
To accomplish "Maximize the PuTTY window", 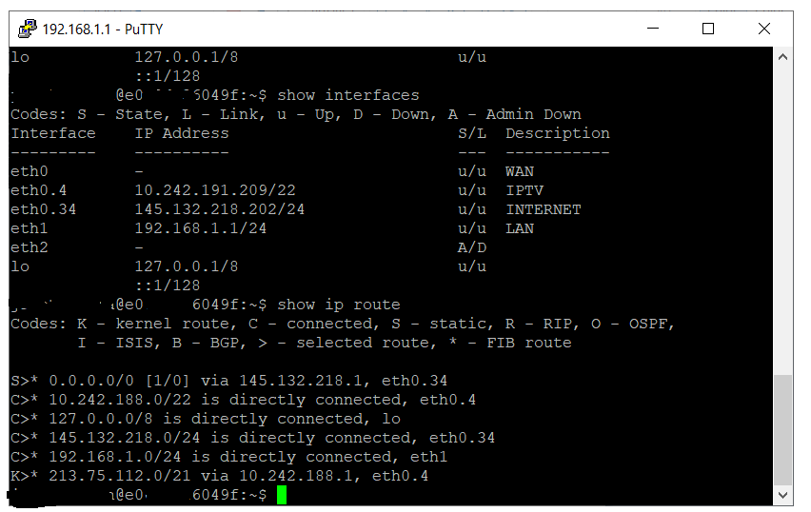I will (x=708, y=29).
